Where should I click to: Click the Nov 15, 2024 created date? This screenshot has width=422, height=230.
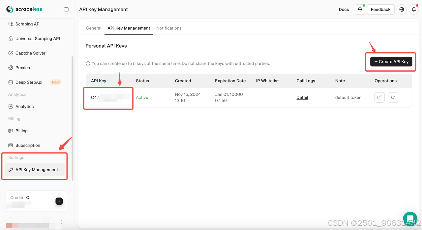click(x=188, y=97)
